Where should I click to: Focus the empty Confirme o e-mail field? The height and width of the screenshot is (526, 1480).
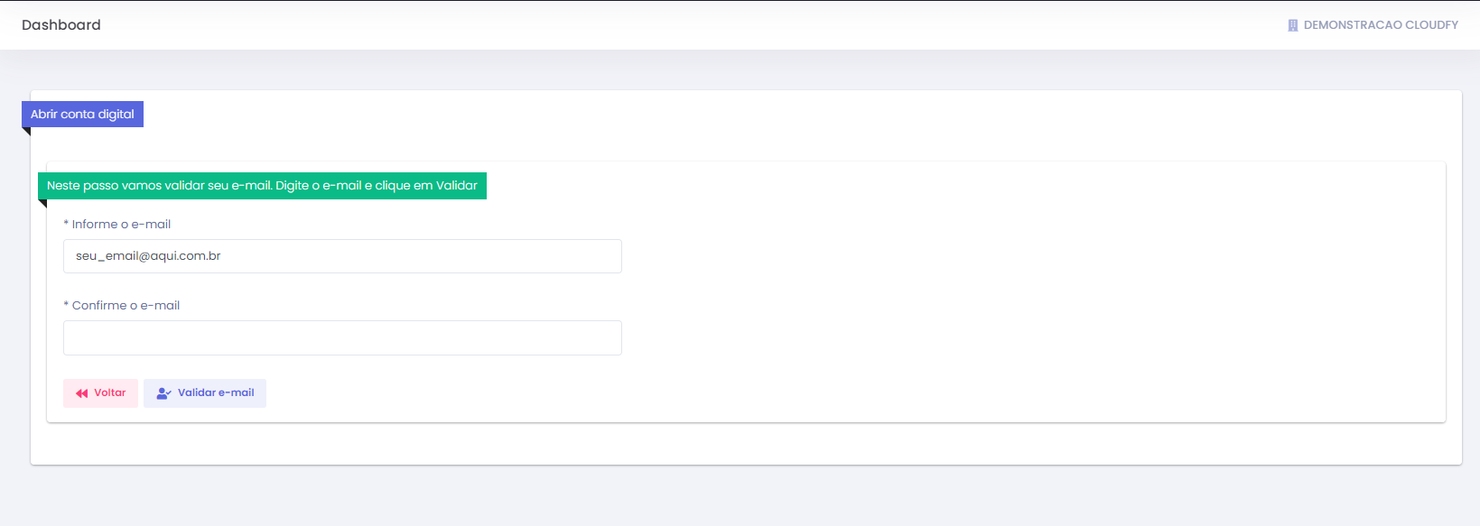point(342,337)
